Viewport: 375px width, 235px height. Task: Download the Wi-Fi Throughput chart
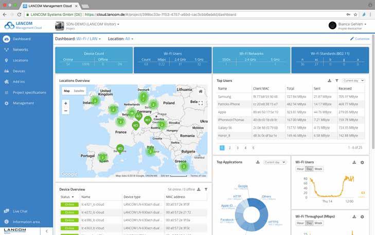(x=354, y=216)
